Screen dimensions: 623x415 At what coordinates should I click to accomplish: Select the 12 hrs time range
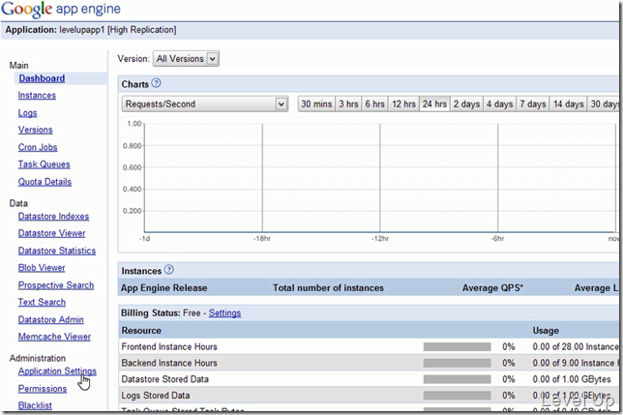403,104
